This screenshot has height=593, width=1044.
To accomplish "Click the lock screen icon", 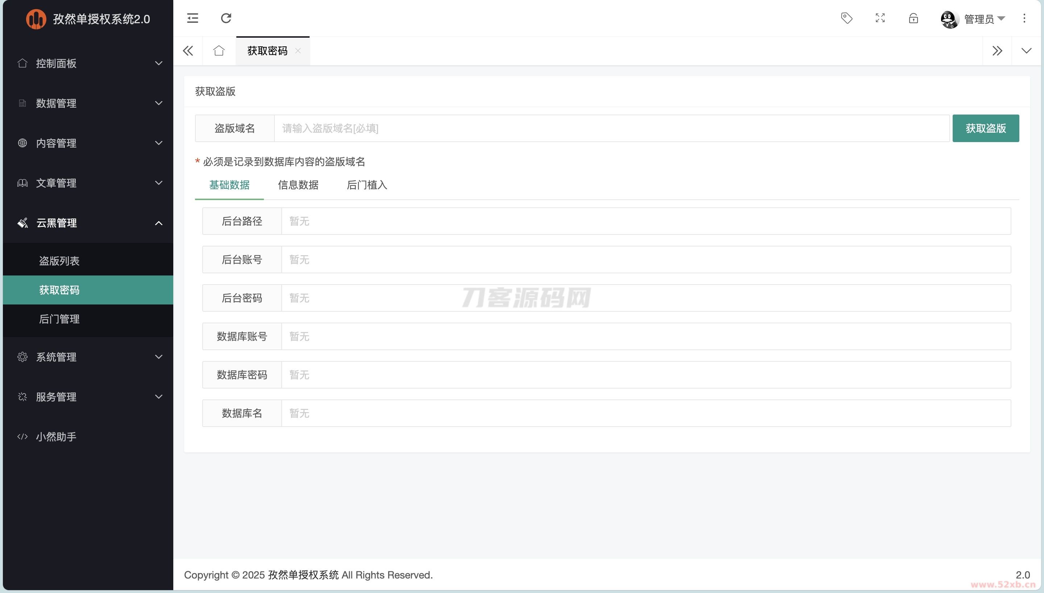I will (x=913, y=18).
